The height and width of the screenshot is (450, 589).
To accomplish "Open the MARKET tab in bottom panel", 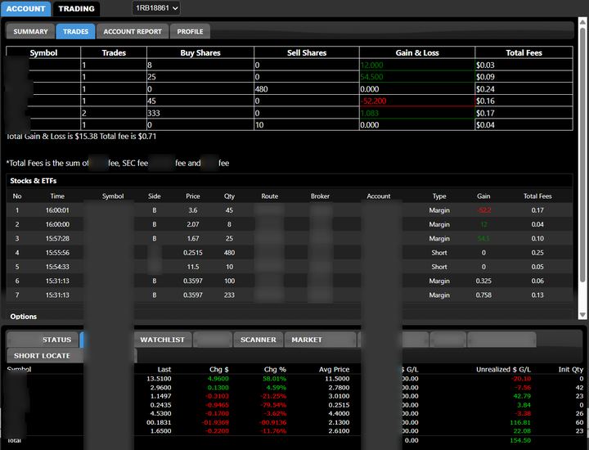I will (321, 340).
